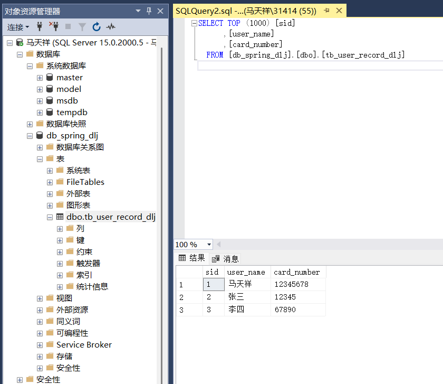Collapse the 系统数据库 folder
This screenshot has height=384, width=443.
30,66
